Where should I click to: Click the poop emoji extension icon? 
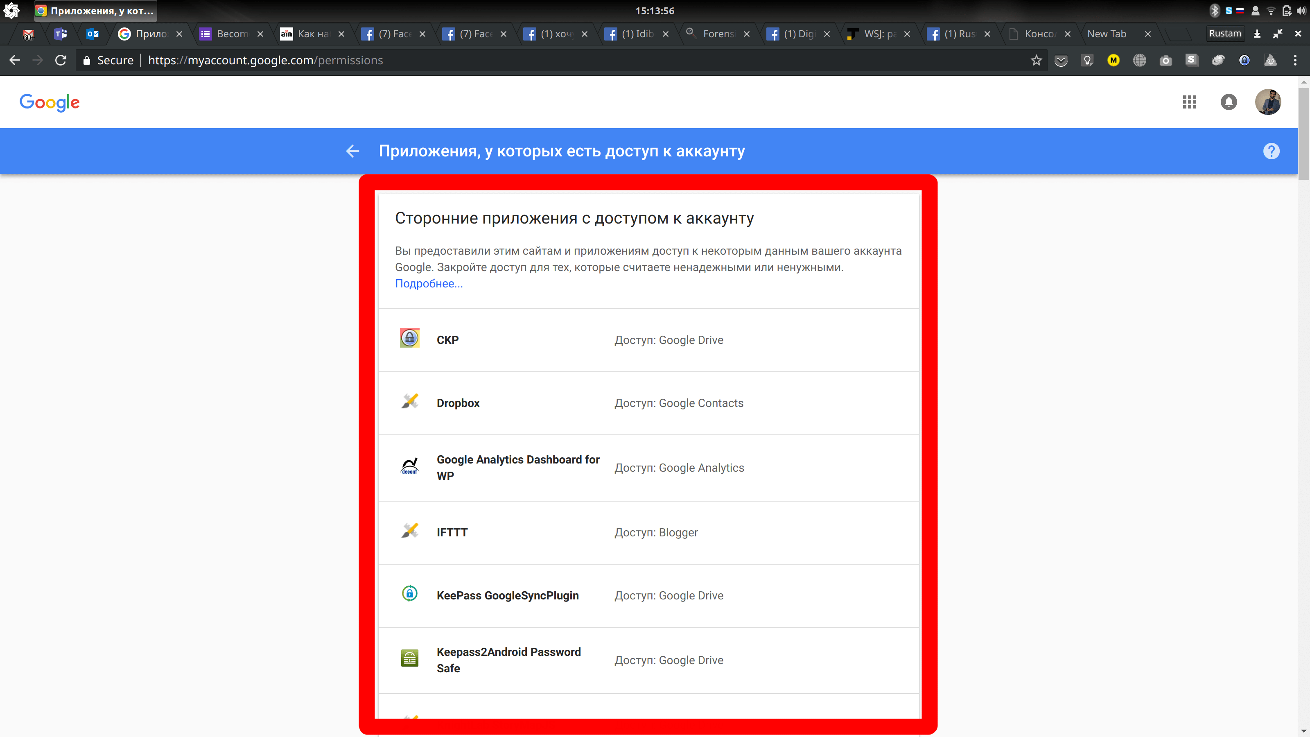(1270, 61)
